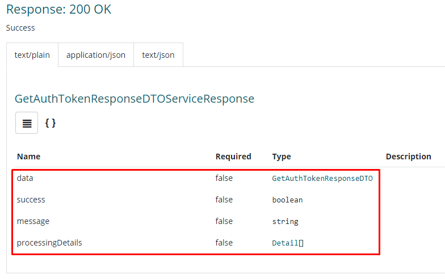Click the Description column header
This screenshot has height=279, width=445.
pyautogui.click(x=408, y=157)
